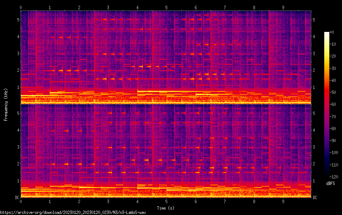Screen dimensions: 342x215
Task: Click the left 'DC' frequency axis label
Action: coord(16,198)
